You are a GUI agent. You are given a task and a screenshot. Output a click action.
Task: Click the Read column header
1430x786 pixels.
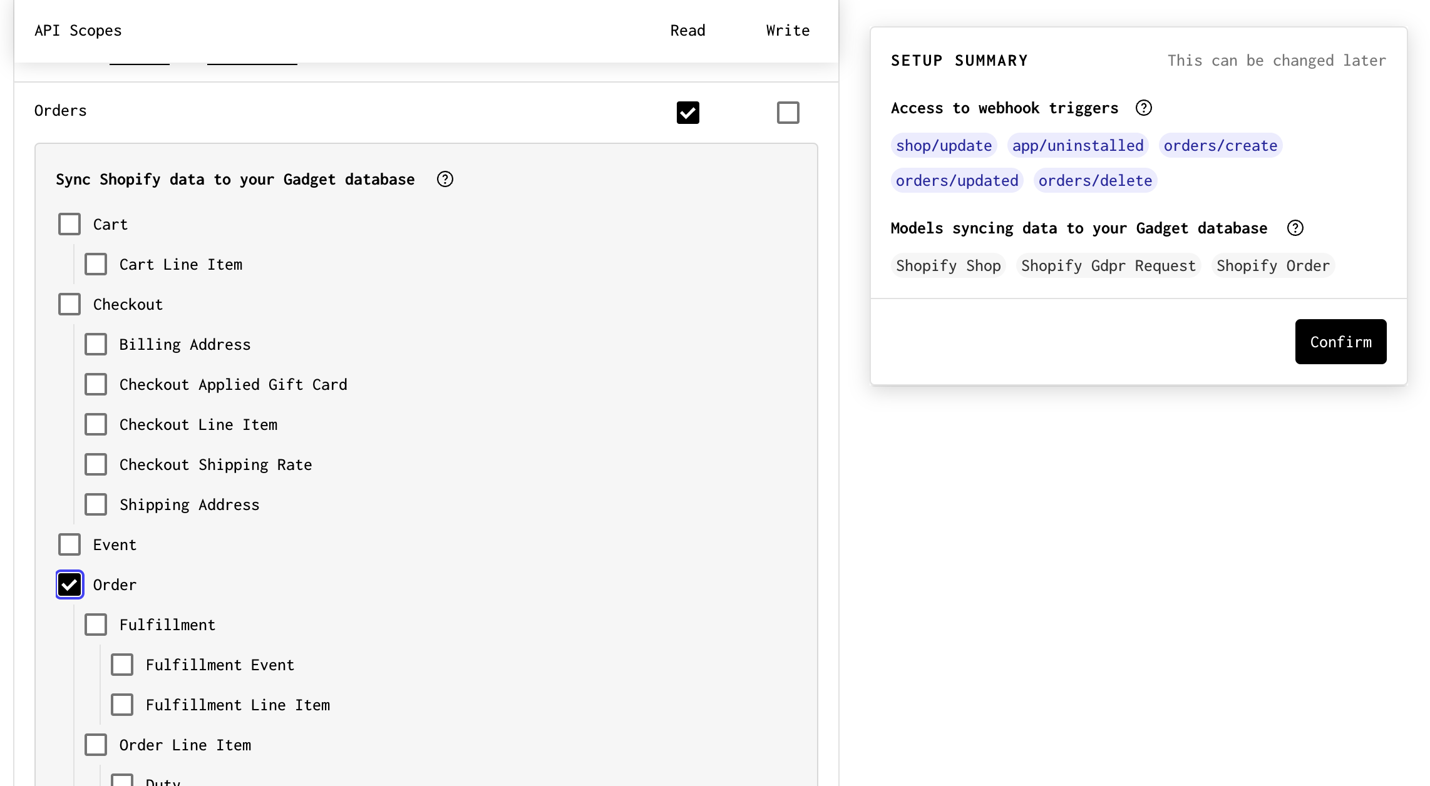687,31
